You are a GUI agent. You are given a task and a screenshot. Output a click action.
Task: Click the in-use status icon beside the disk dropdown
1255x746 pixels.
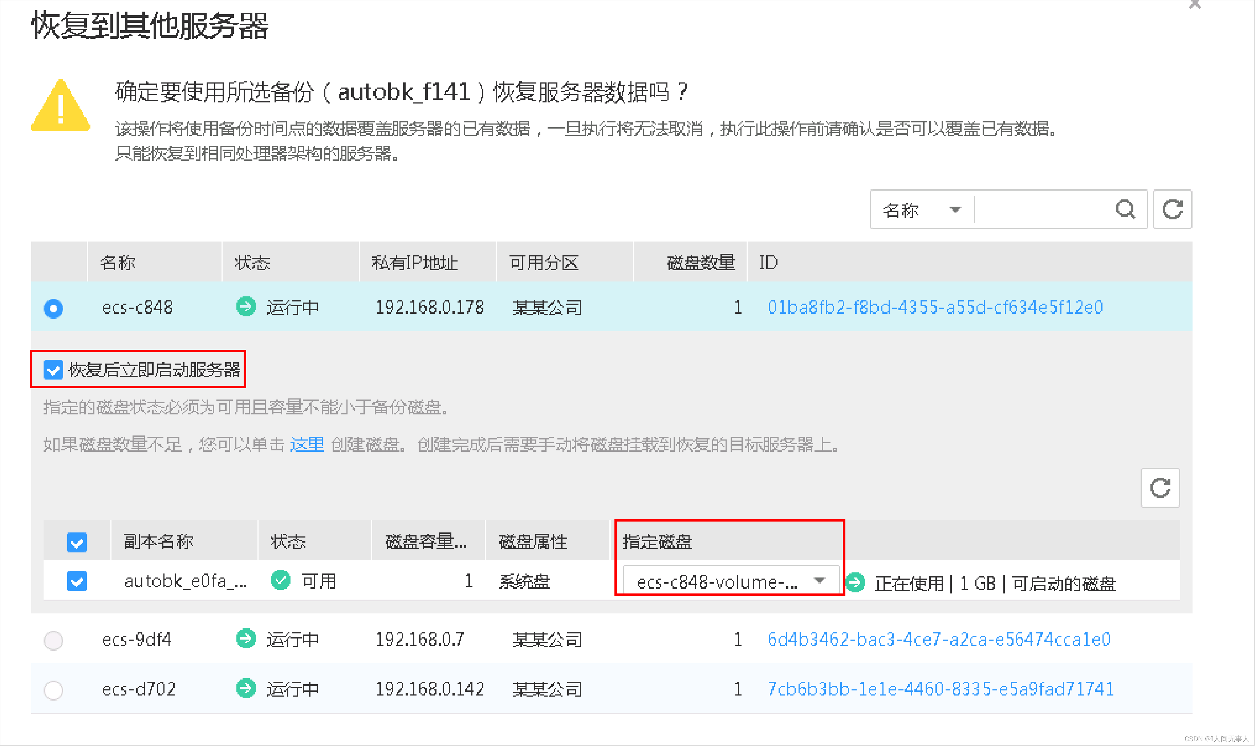[855, 583]
